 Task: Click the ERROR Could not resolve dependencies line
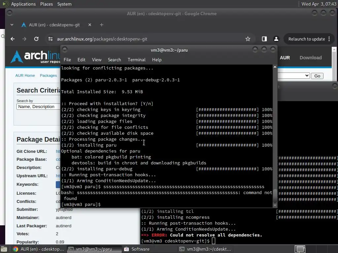[x=202, y=235]
